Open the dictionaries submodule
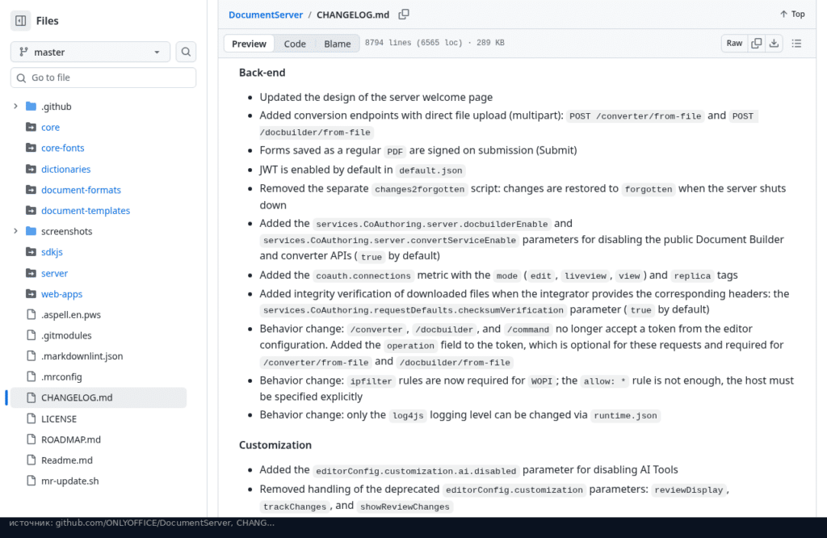 point(66,170)
